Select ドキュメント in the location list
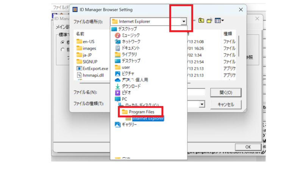 (127, 48)
